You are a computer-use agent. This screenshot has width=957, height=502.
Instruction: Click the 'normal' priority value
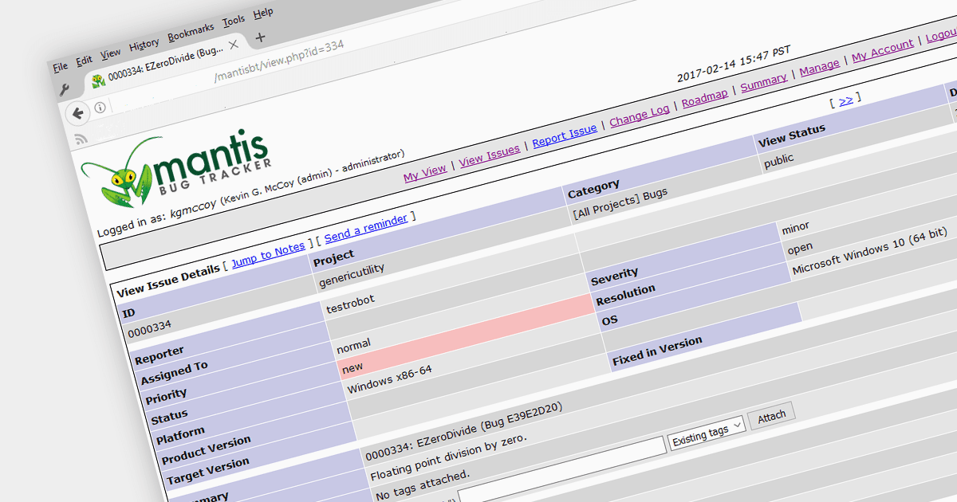(354, 346)
